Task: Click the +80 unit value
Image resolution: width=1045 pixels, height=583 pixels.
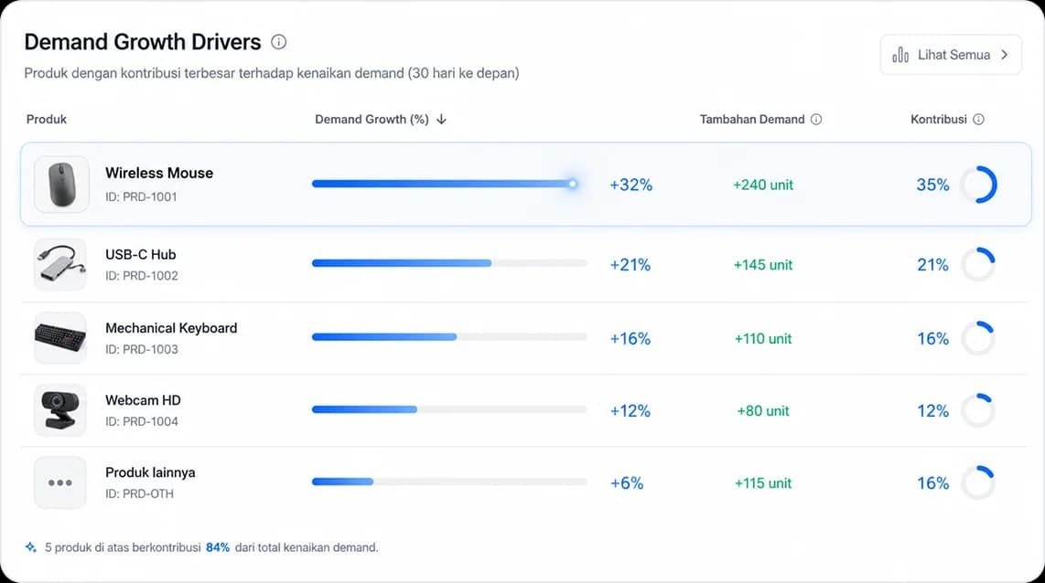Action: 763,410
